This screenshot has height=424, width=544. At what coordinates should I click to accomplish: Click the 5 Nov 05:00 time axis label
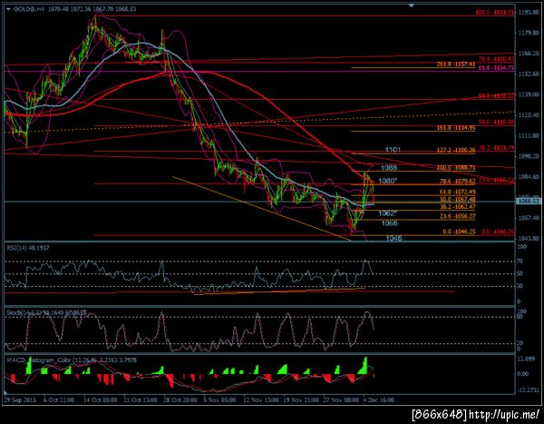[x=220, y=400]
